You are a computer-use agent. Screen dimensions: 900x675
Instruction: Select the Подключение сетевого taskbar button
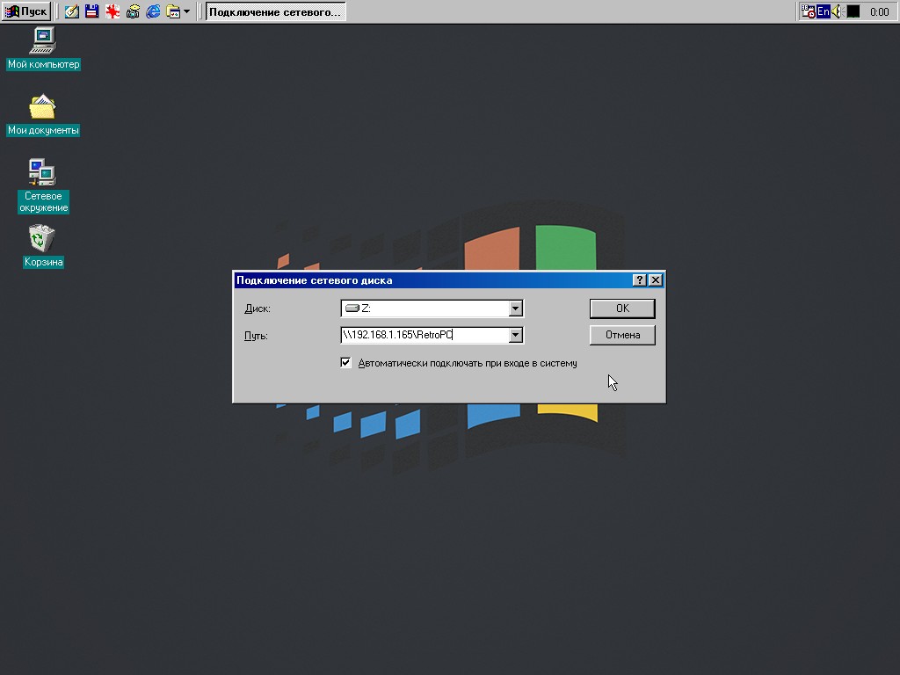pyautogui.click(x=275, y=11)
